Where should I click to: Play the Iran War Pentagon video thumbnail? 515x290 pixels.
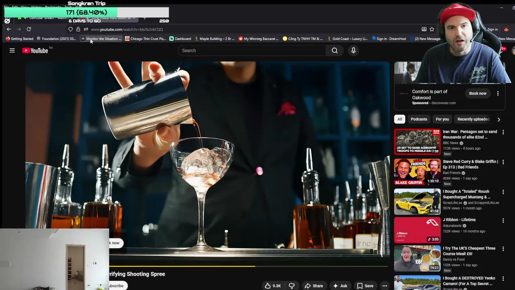[417, 142]
